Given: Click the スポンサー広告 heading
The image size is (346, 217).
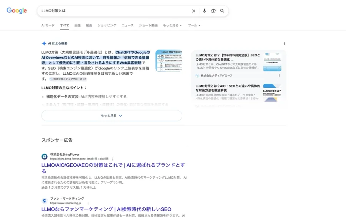Looking at the screenshot, I should click(x=57, y=140).
